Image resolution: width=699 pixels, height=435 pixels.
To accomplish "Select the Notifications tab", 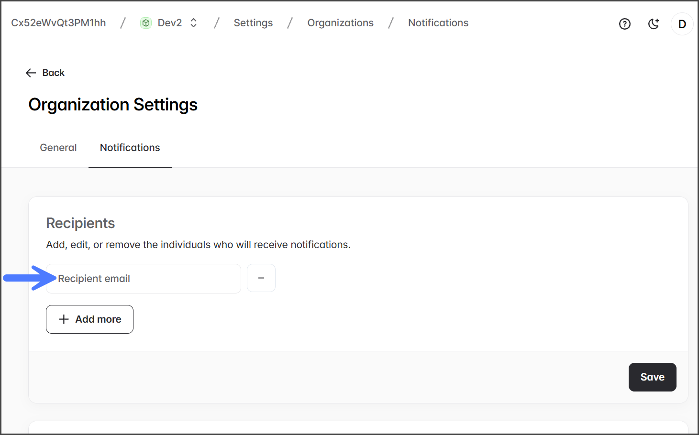I will pyautogui.click(x=130, y=148).
